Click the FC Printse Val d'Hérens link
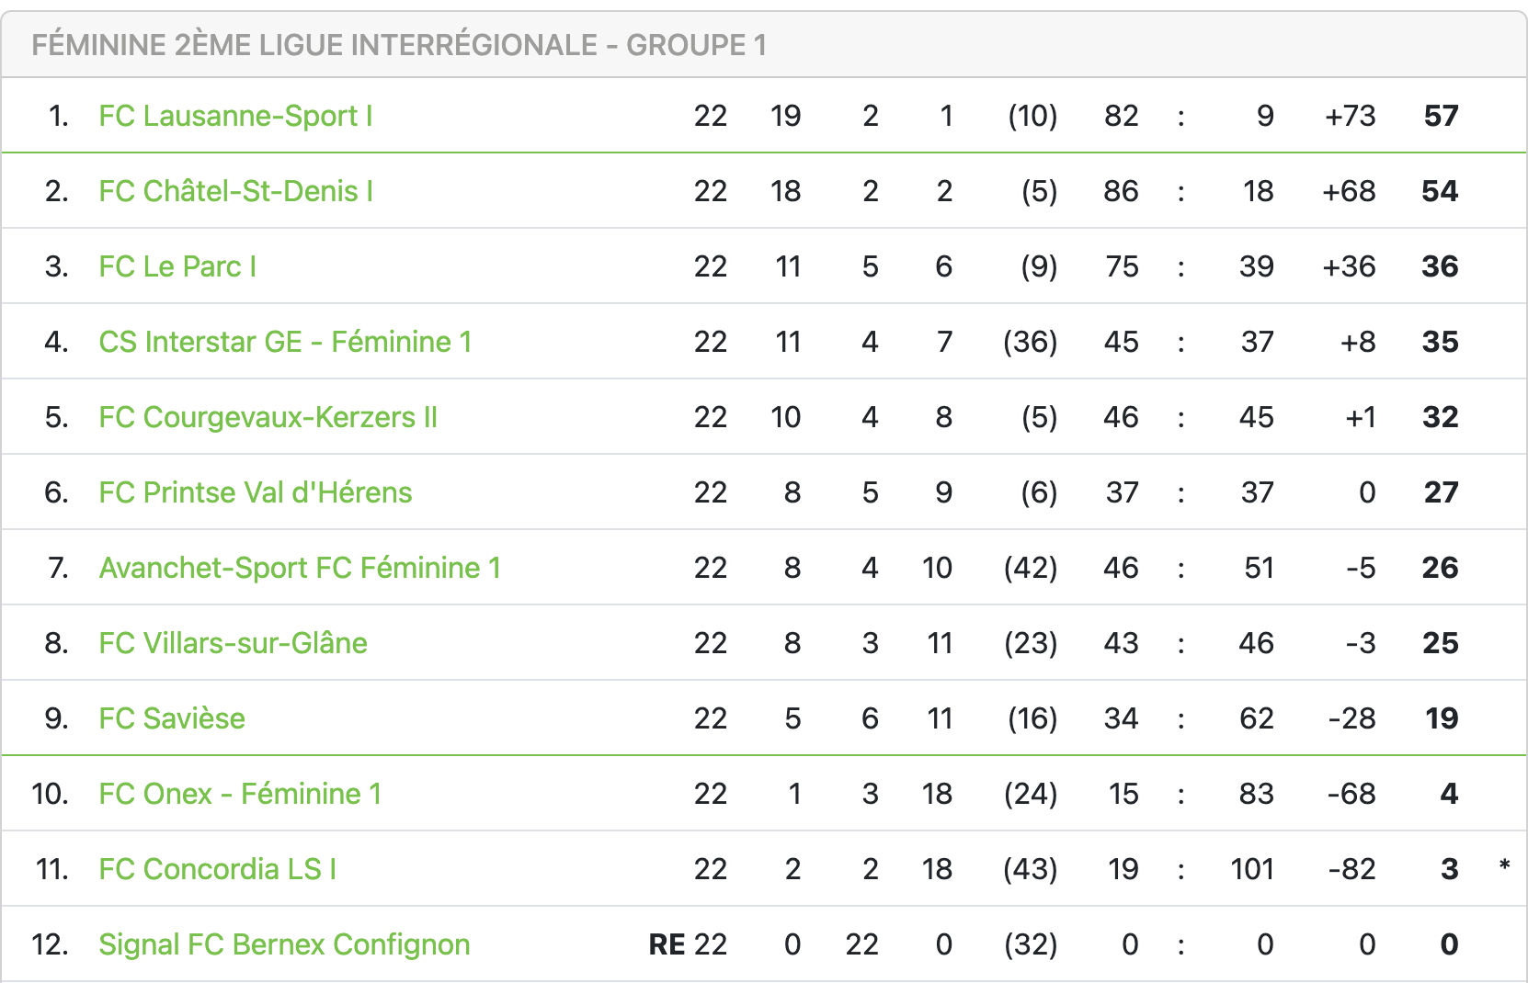 (x=256, y=492)
